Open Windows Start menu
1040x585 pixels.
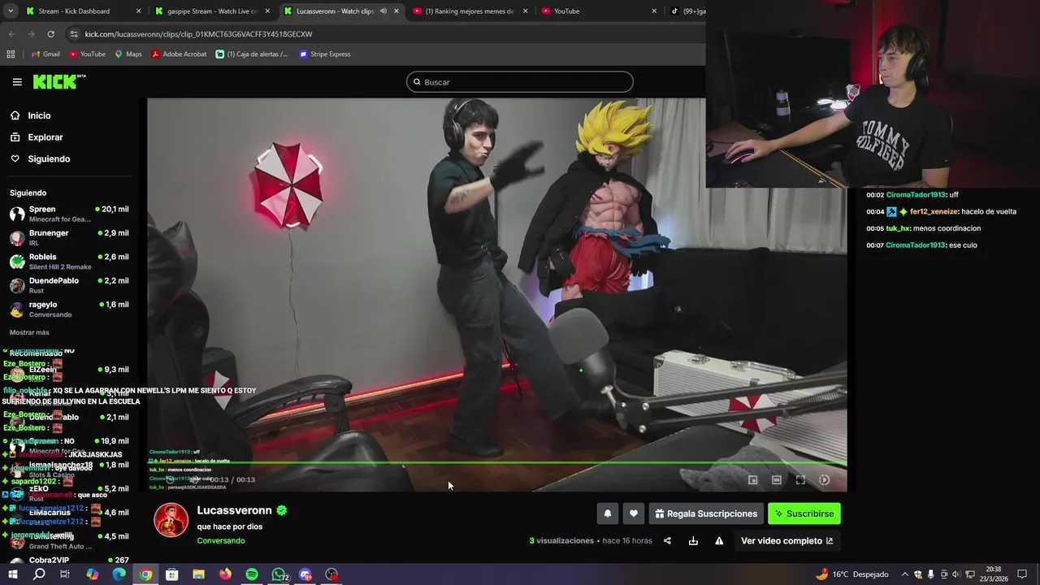12,574
